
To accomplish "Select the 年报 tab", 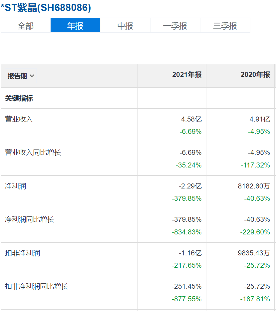I will click(75, 26).
